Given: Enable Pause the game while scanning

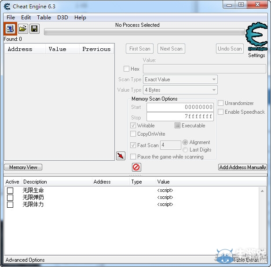Looking at the screenshot, I should (x=133, y=157).
